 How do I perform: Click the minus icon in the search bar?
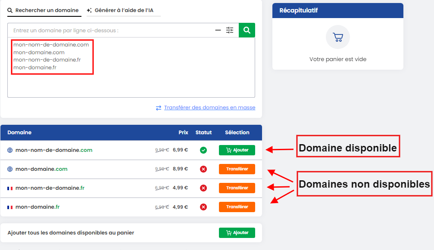tap(218, 30)
